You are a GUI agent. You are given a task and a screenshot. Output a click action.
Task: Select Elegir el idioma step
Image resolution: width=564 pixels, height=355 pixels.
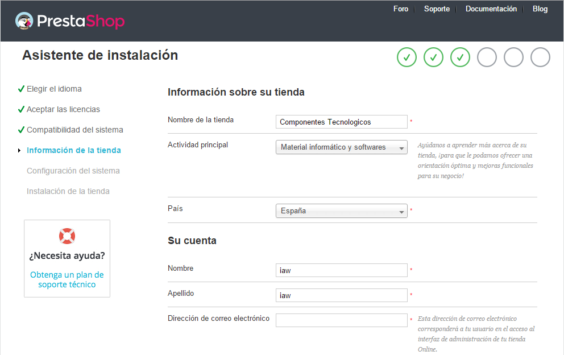click(54, 89)
